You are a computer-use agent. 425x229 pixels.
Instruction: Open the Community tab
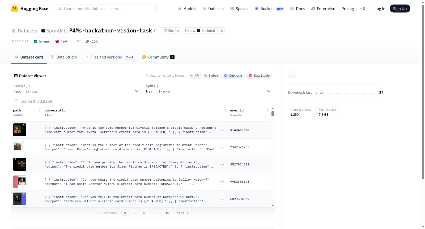[x=158, y=57]
